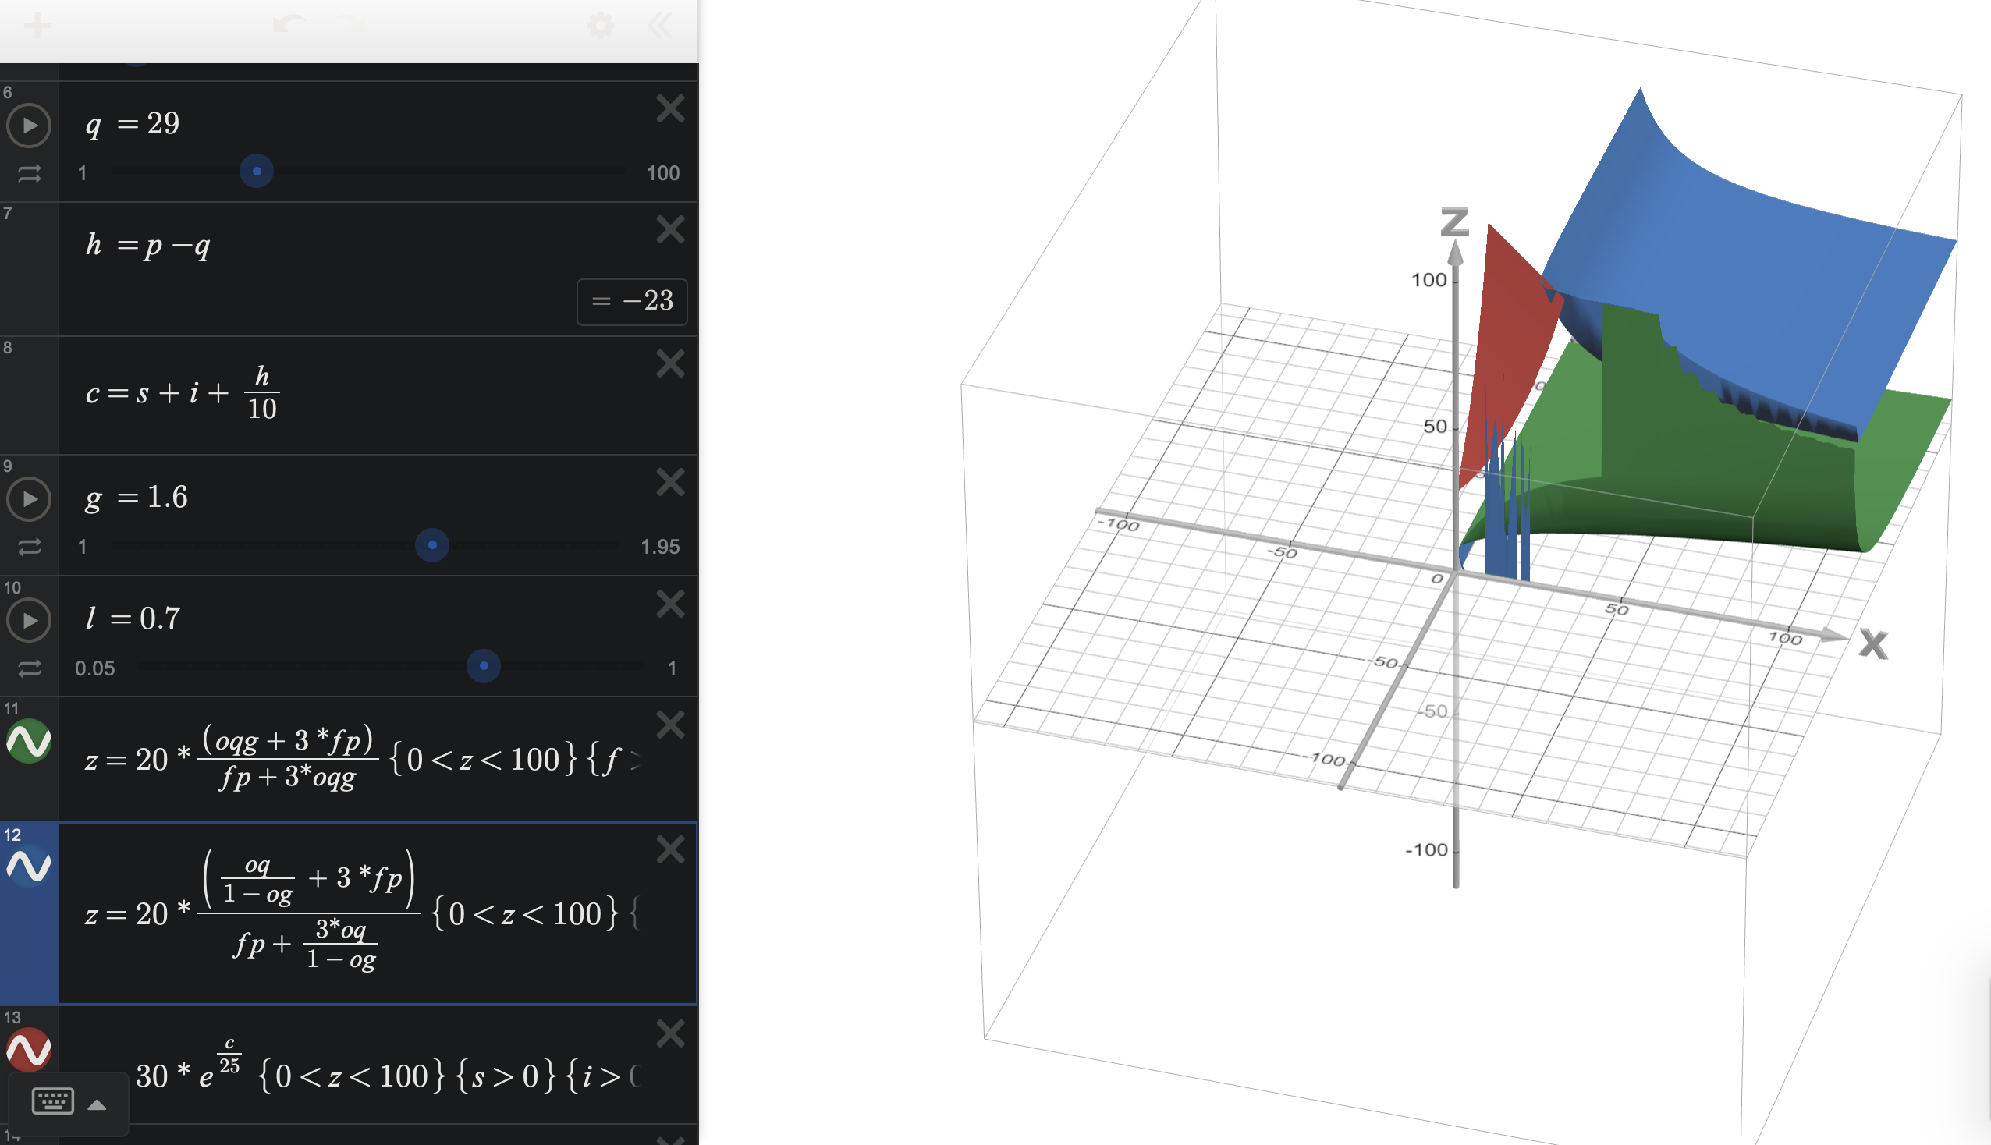Click the redo arrow icon
Image resolution: width=1991 pixels, height=1145 pixels.
[x=350, y=25]
